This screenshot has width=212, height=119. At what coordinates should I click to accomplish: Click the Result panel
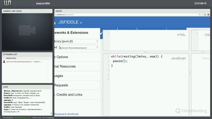click(201, 85)
